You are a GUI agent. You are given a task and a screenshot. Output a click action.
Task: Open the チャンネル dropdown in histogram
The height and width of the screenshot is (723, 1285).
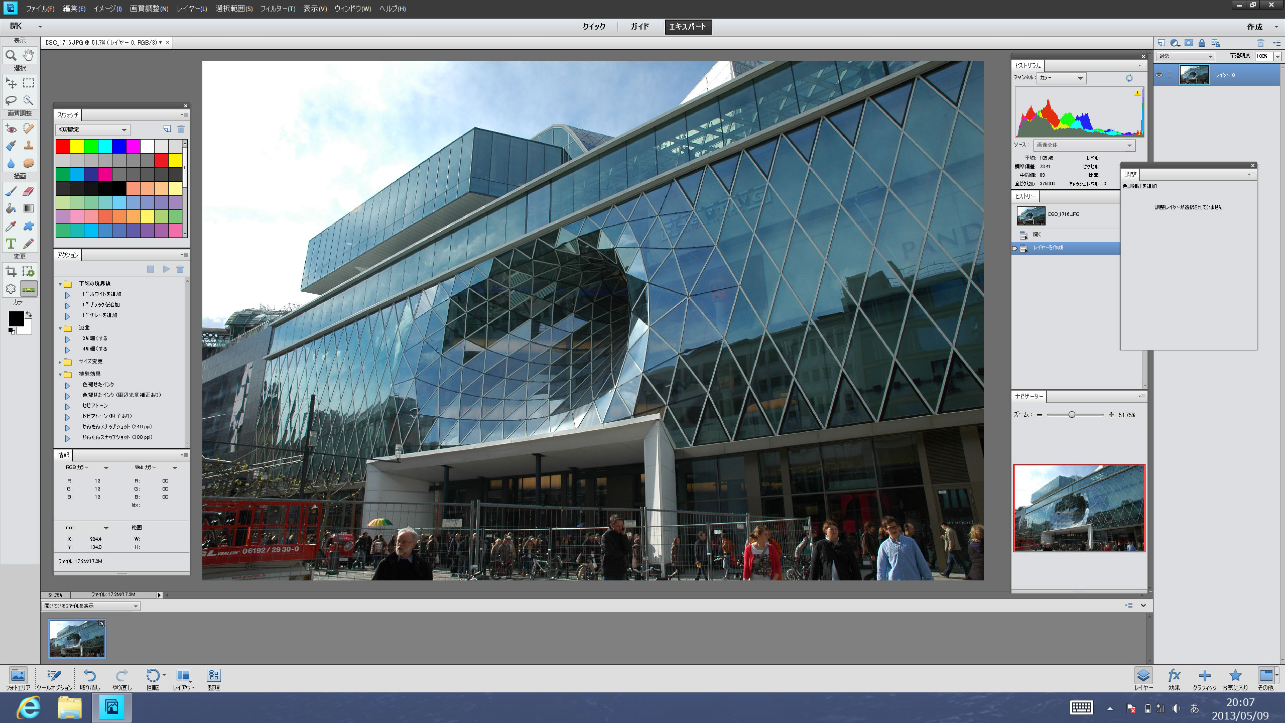click(1061, 78)
